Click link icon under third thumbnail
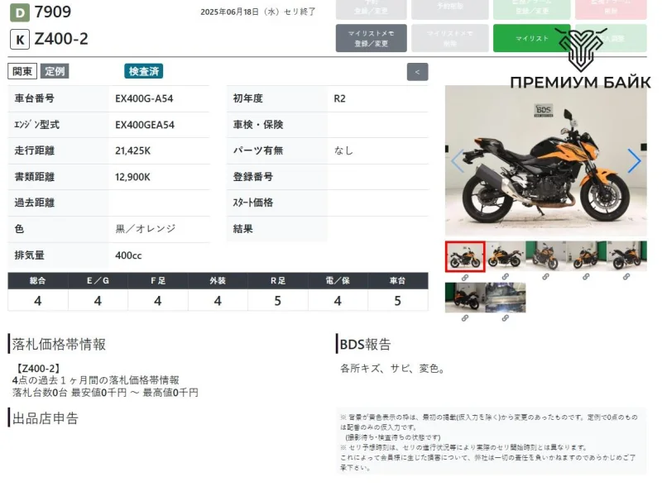 tap(545, 277)
